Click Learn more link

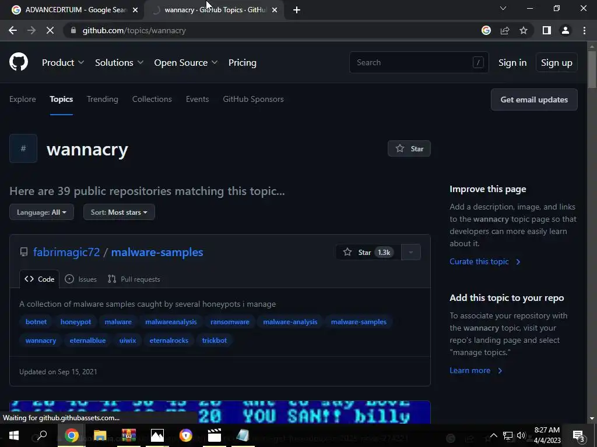pos(476,370)
